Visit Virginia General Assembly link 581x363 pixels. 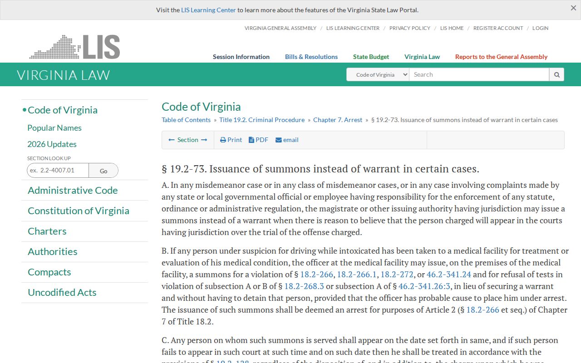coord(281,28)
